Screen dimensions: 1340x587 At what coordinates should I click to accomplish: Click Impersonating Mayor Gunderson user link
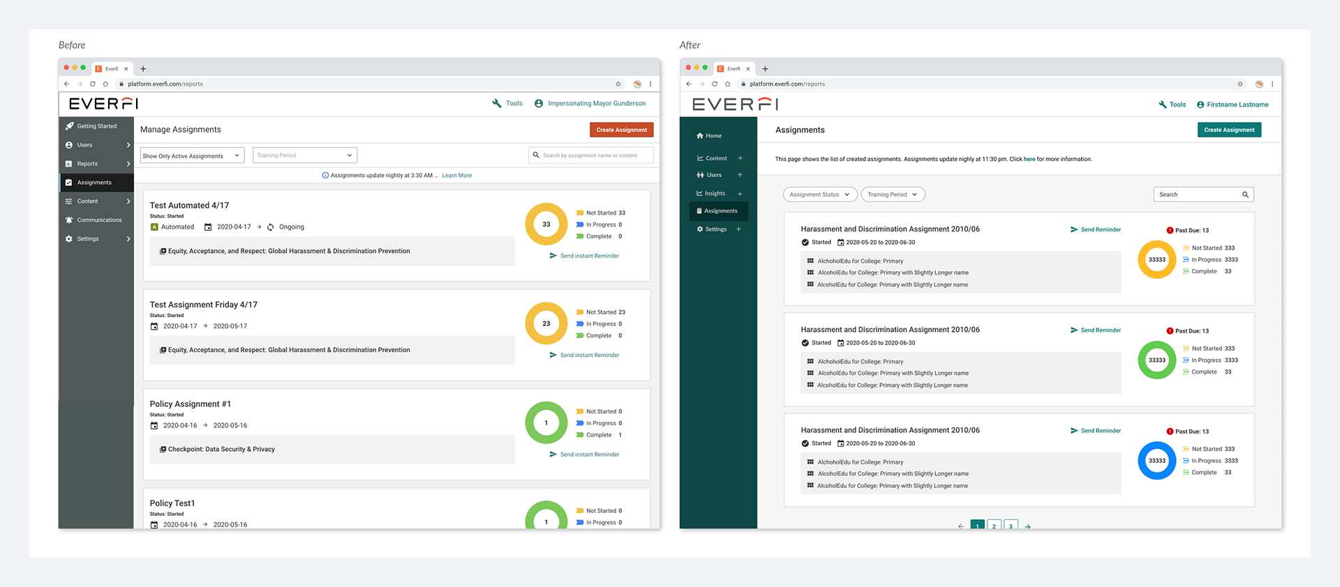pos(590,103)
